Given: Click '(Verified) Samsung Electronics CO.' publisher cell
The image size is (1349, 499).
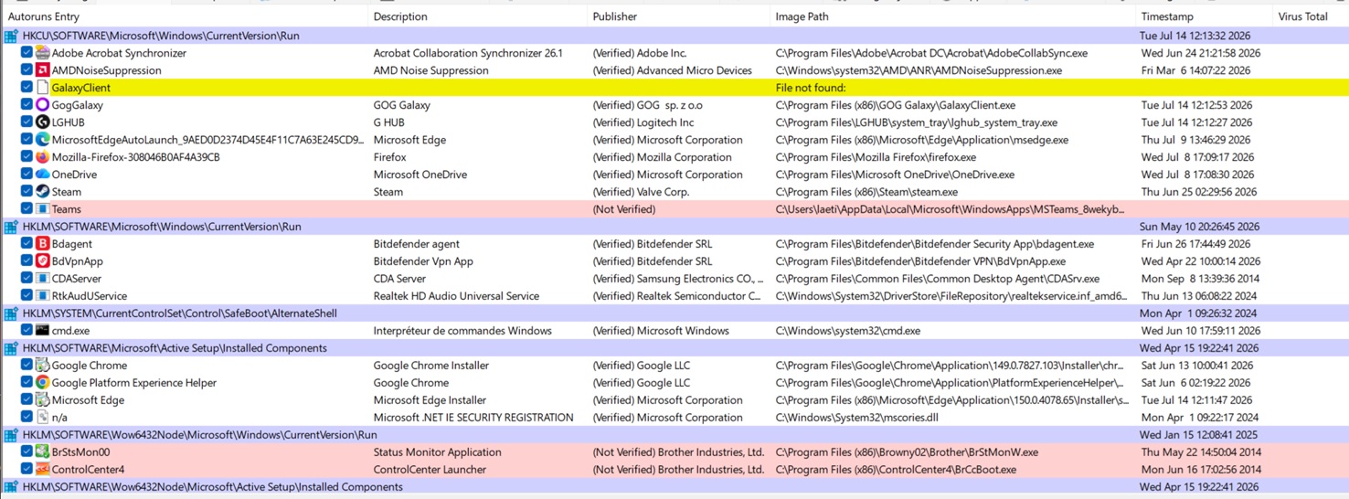Looking at the screenshot, I should click(678, 279).
